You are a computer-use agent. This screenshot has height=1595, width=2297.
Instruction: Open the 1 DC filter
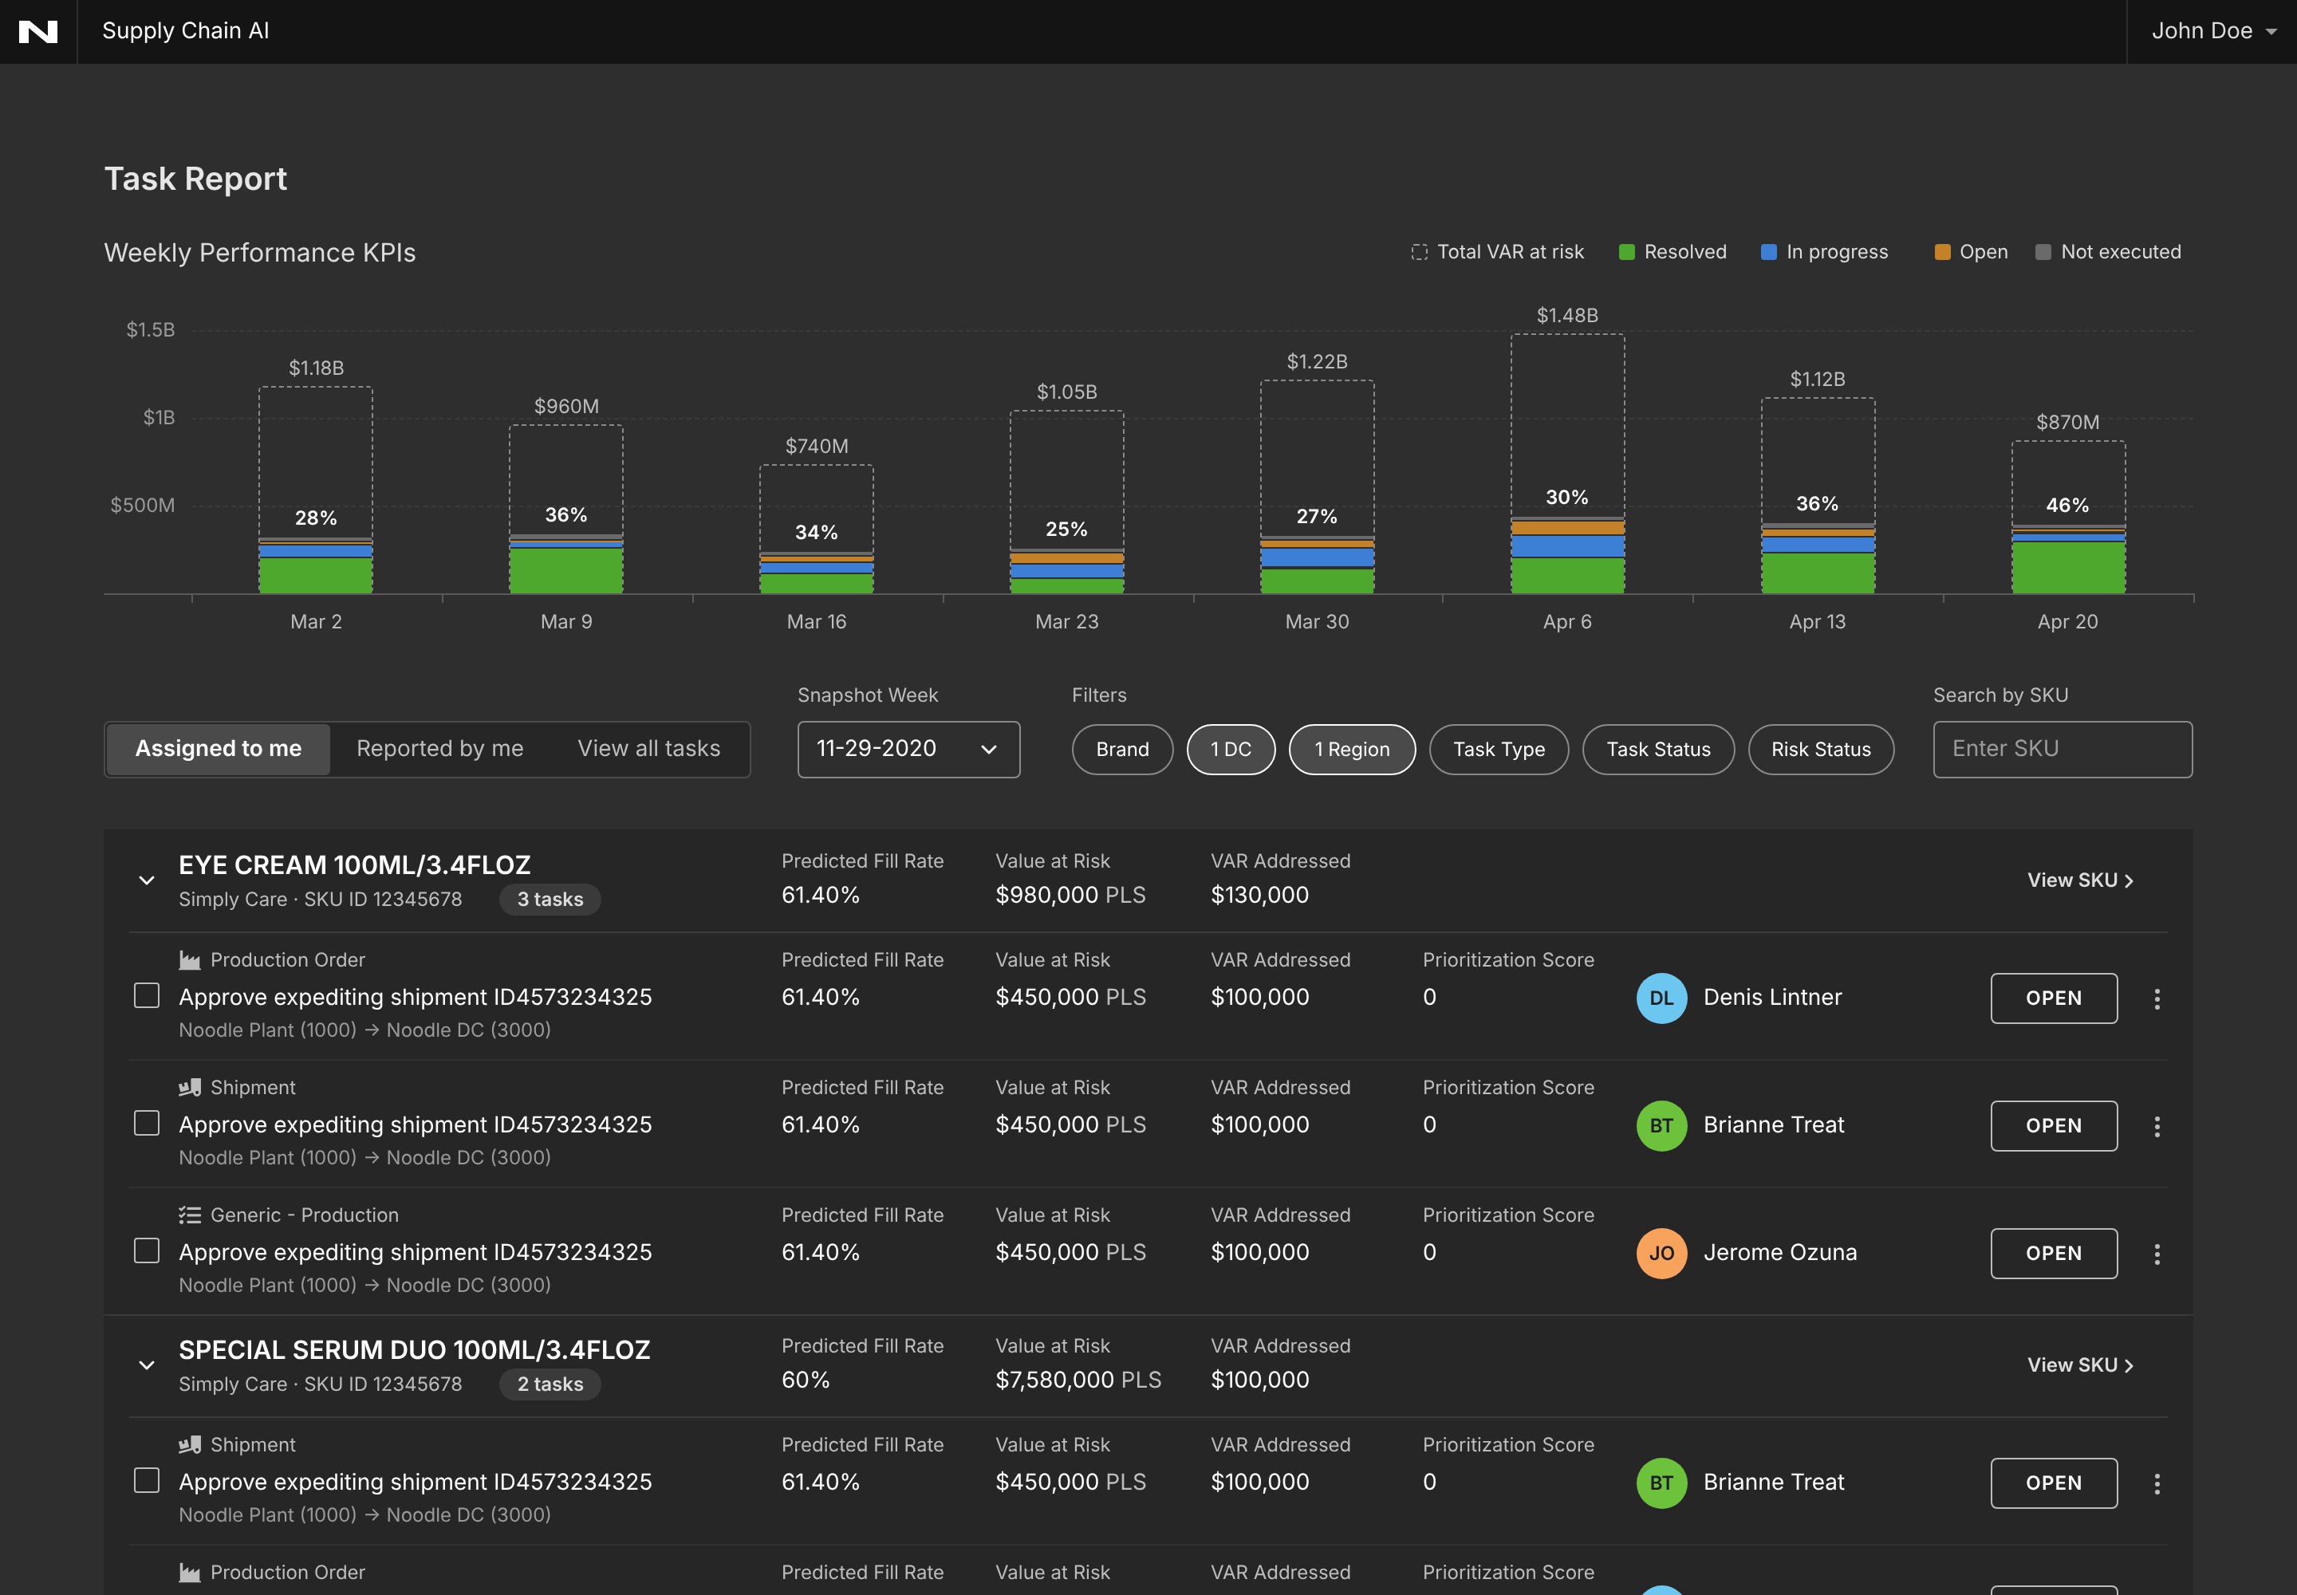1231,750
